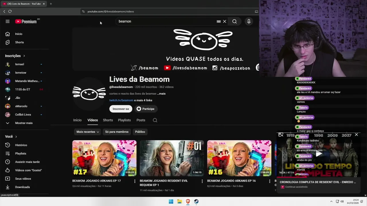Open the on-screen keyboard icon in search
367x206 pixels.
219,21
